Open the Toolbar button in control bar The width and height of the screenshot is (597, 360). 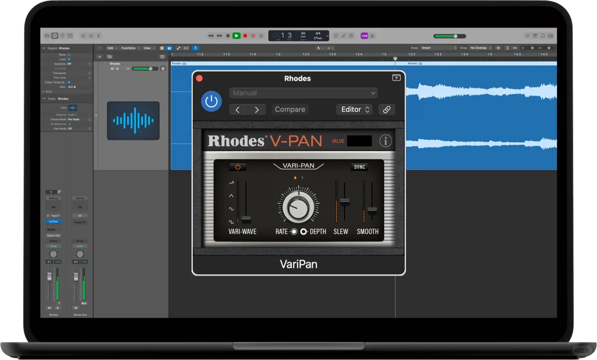[x=70, y=36]
